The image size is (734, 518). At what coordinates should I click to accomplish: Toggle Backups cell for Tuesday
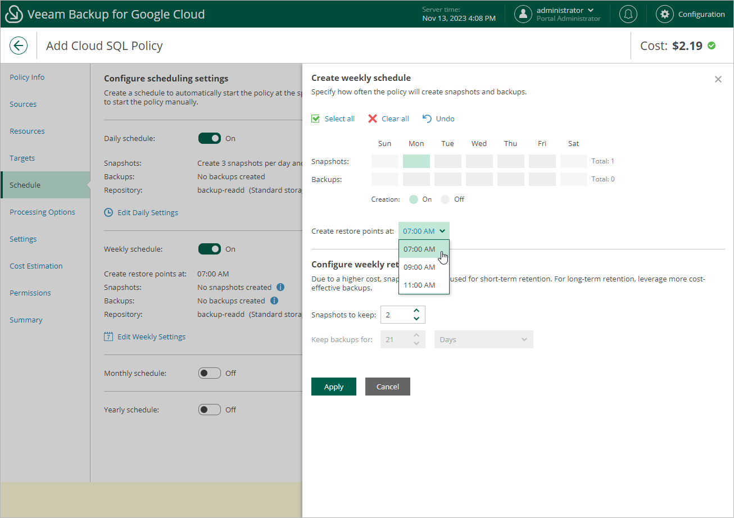448,179
